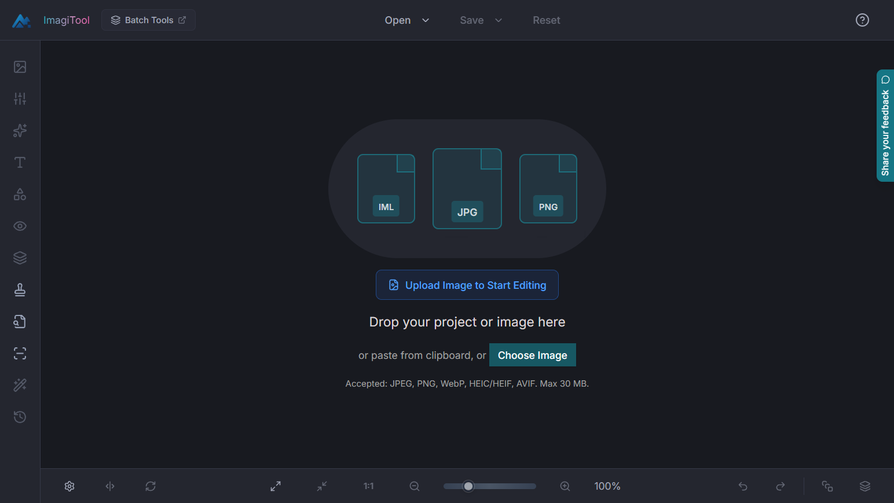This screenshot has height=503, width=894.
Task: Open the magic wand tool
Action: pos(20,385)
